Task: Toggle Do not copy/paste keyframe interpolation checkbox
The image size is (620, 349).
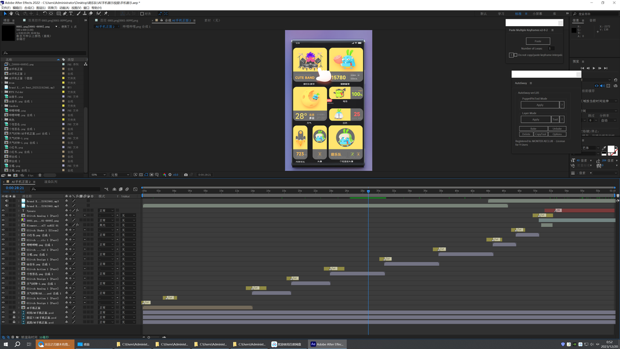Action: coord(515,55)
